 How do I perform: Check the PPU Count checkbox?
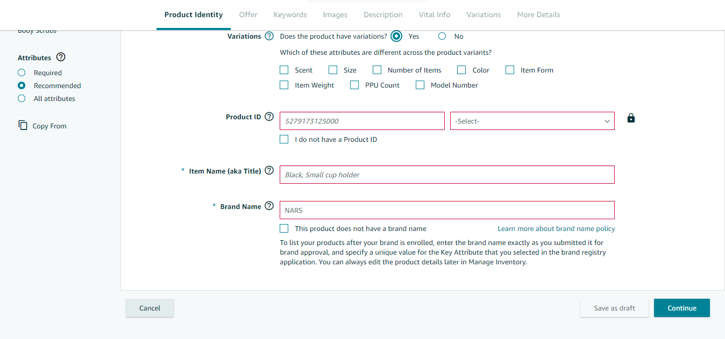coord(354,85)
